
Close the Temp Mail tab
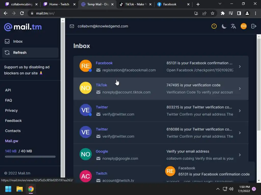pos(112,4)
